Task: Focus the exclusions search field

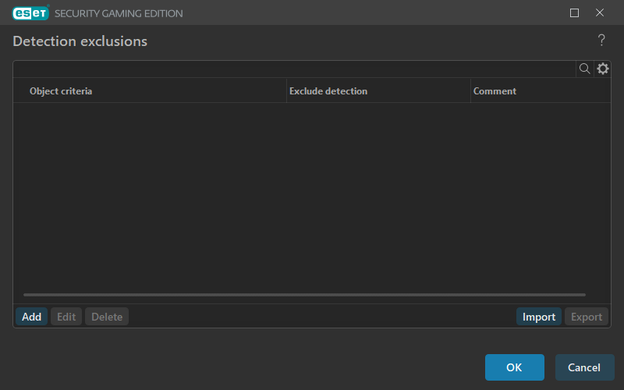Action: click(x=295, y=69)
